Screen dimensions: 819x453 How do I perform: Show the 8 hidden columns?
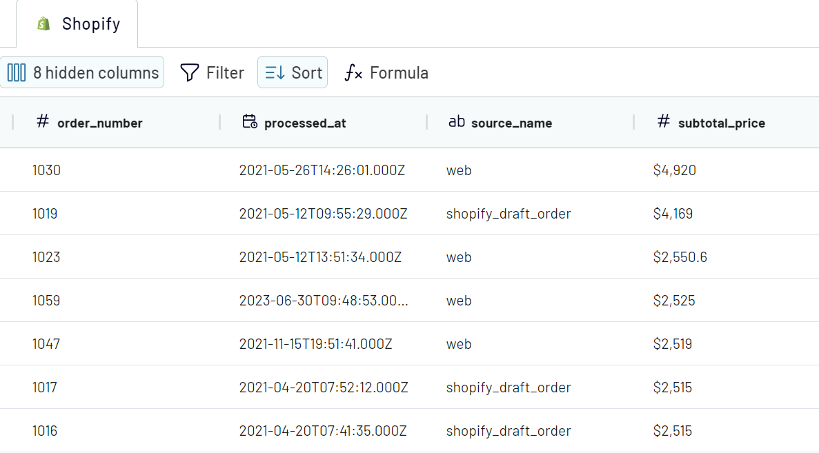coord(82,72)
